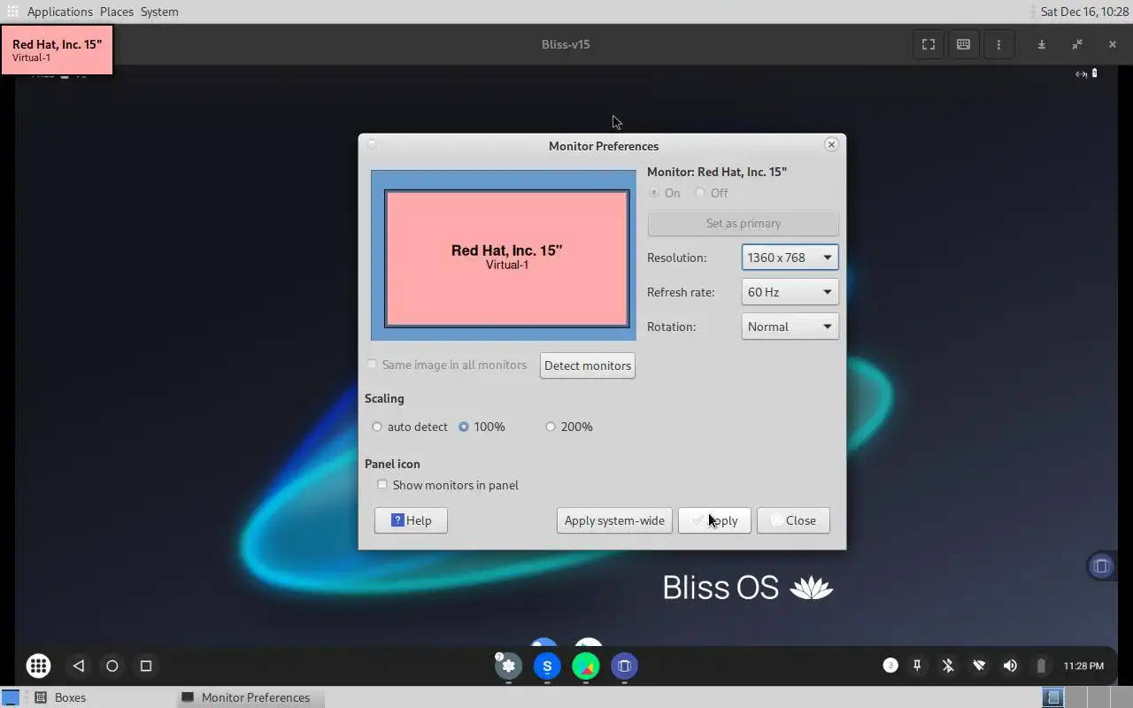Click the notification count badge icon
The image size is (1133, 708).
click(890, 666)
